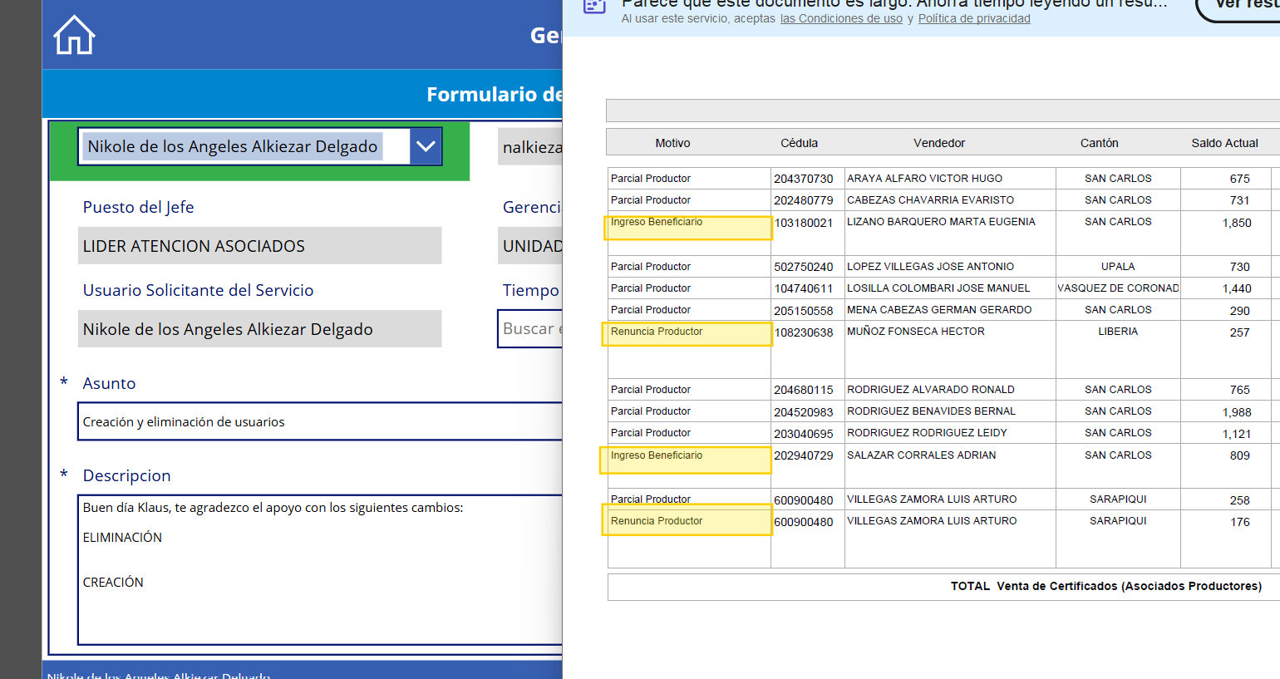Viewport: 1280px width, 679px height.
Task: Click the document summary icon at top
Action: pyautogui.click(x=594, y=5)
